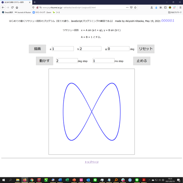Start animation with the 動かす button
This screenshot has height=183, width=183.
point(44,61)
